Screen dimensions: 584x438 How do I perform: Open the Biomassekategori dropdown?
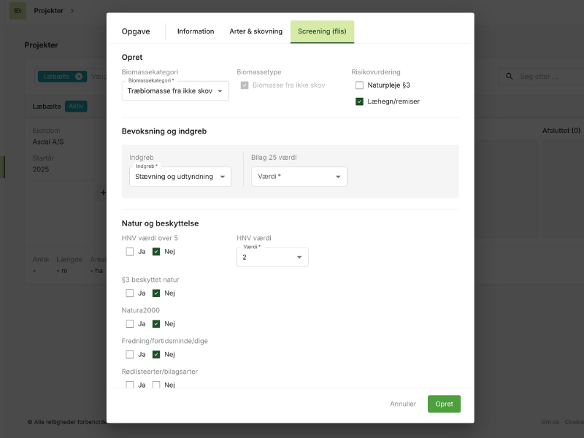tap(175, 91)
